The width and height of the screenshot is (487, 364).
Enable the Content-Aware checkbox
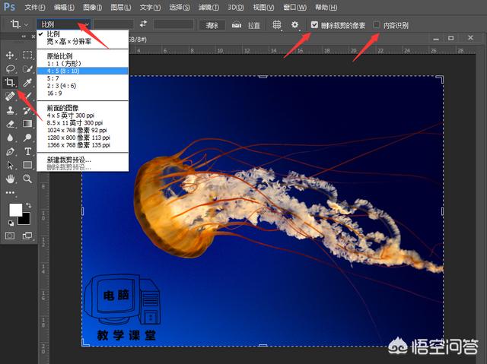377,24
